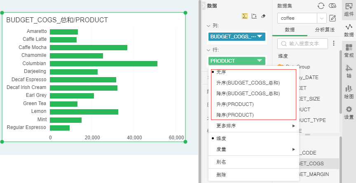The image size is (356, 183).
Task: Click the green Columbian bar in chart
Action: [x=103, y=63]
